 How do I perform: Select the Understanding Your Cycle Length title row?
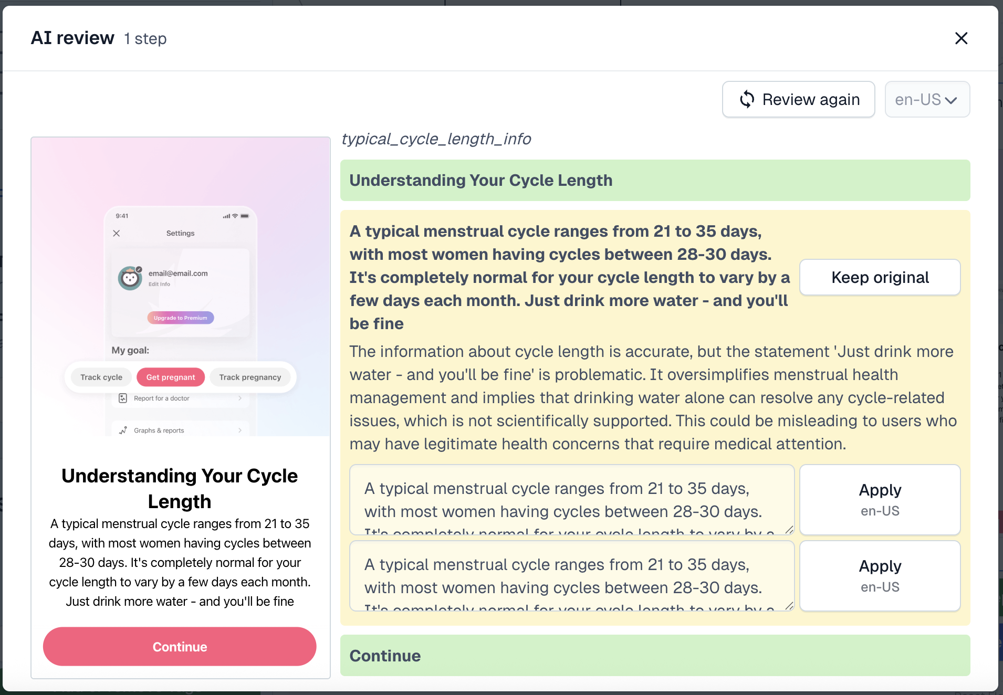click(x=655, y=180)
